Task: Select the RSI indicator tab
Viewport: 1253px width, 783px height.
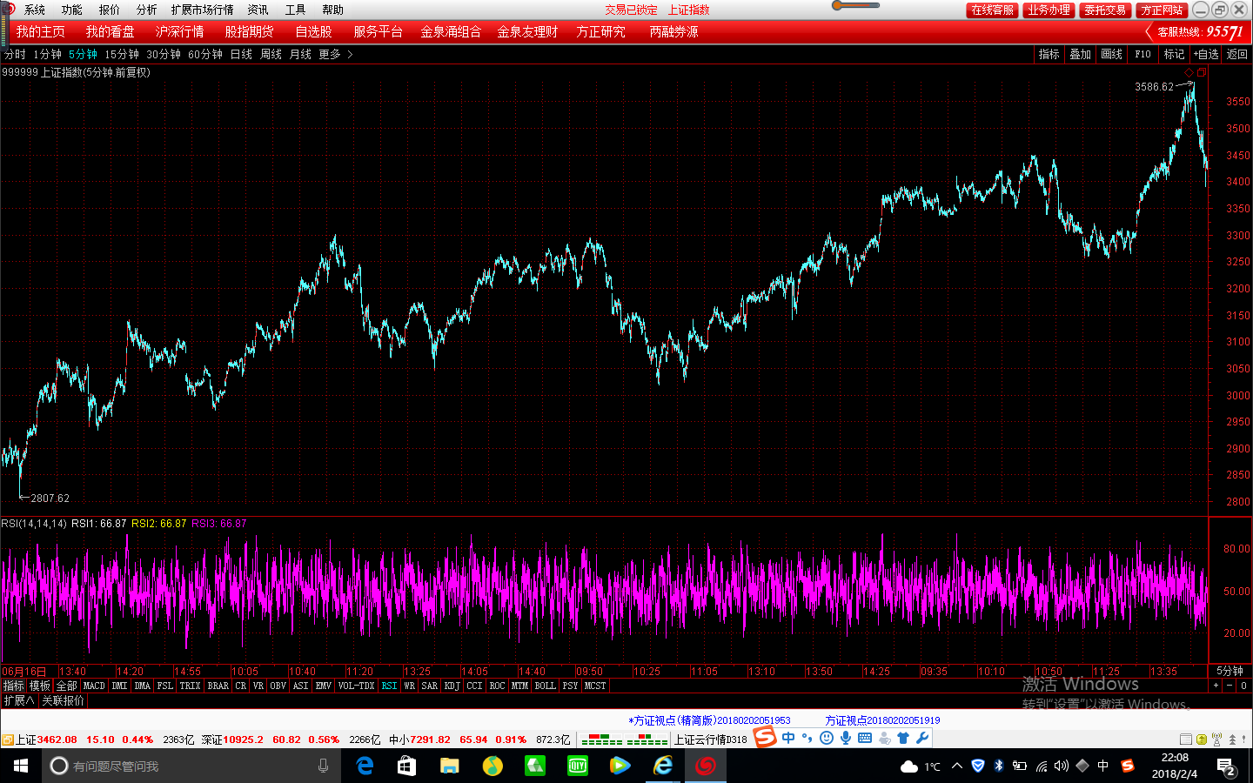Action: click(x=389, y=686)
